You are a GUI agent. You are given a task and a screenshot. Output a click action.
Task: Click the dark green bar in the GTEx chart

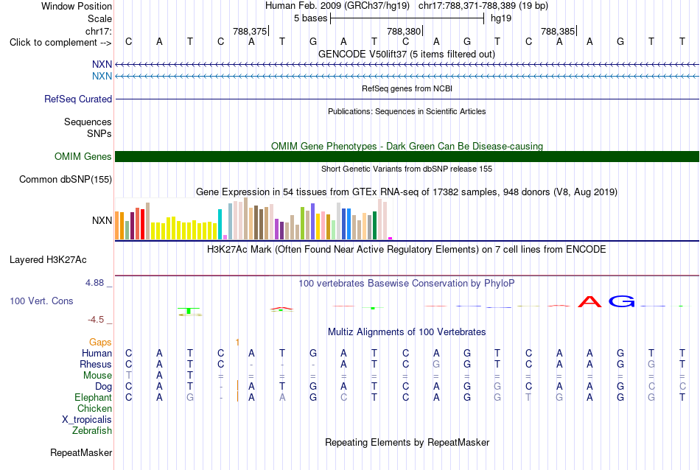coord(374,225)
